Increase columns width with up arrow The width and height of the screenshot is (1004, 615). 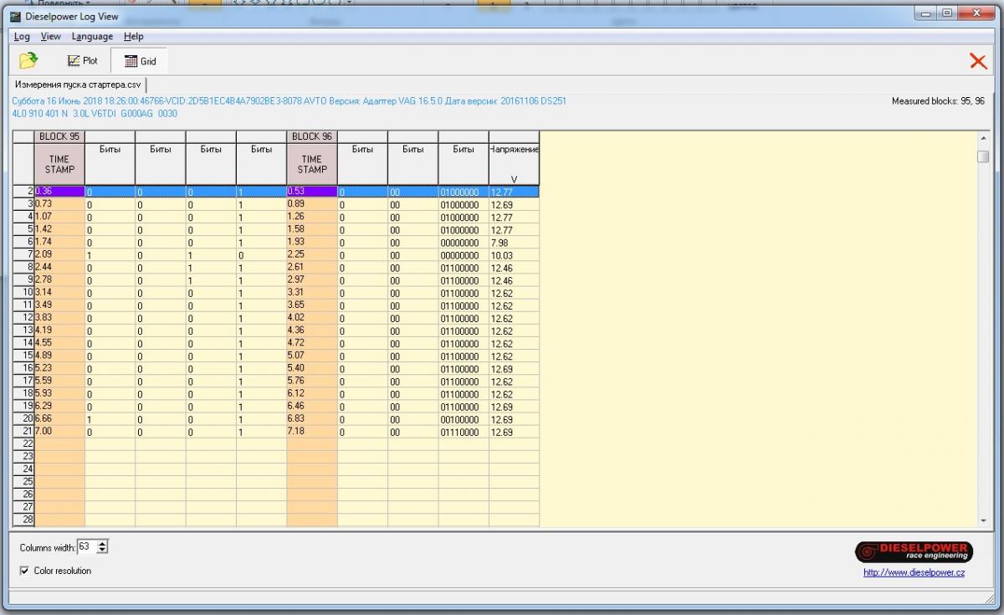point(103,544)
